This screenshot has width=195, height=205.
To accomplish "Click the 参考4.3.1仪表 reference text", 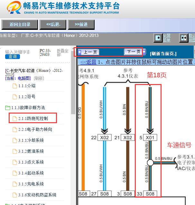I will [128, 73].
